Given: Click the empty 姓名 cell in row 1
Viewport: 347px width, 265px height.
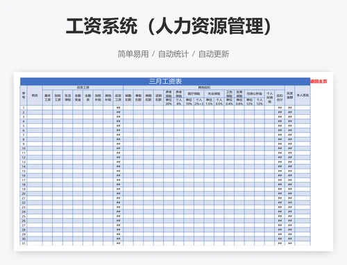Looking at the screenshot, I should 35,108.
